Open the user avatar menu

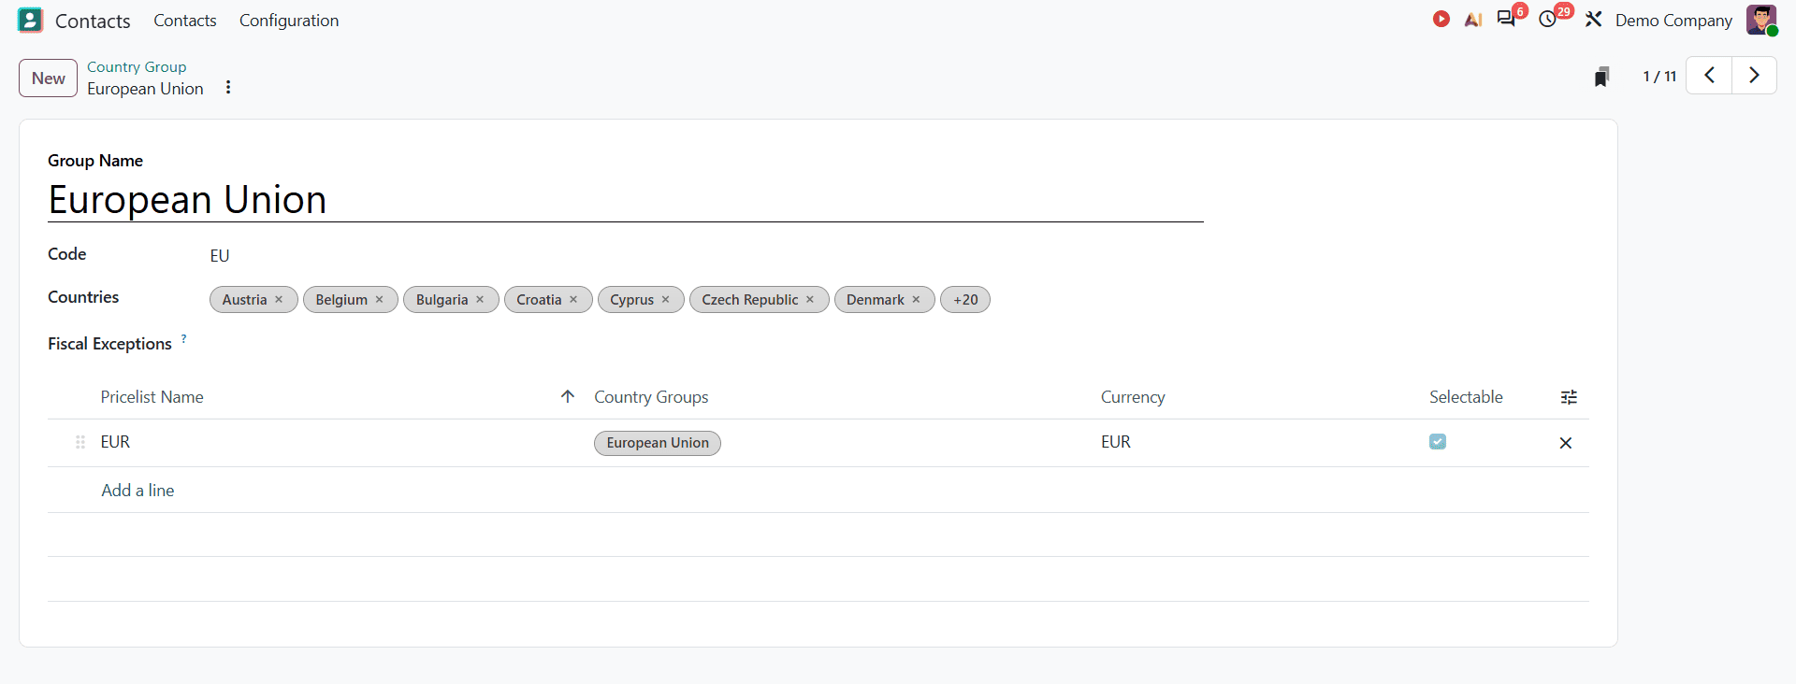coord(1761,20)
